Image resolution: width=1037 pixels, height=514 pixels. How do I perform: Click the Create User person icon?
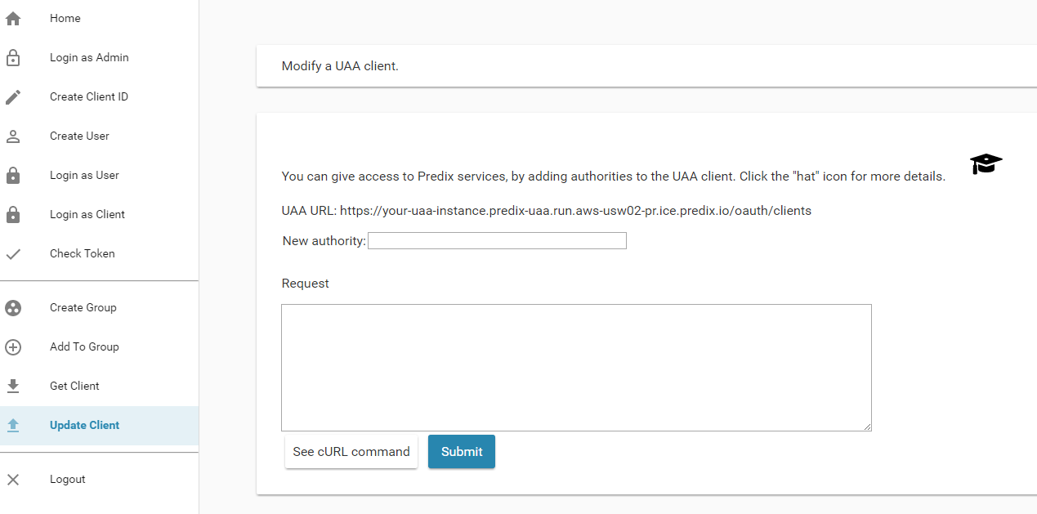click(x=13, y=136)
